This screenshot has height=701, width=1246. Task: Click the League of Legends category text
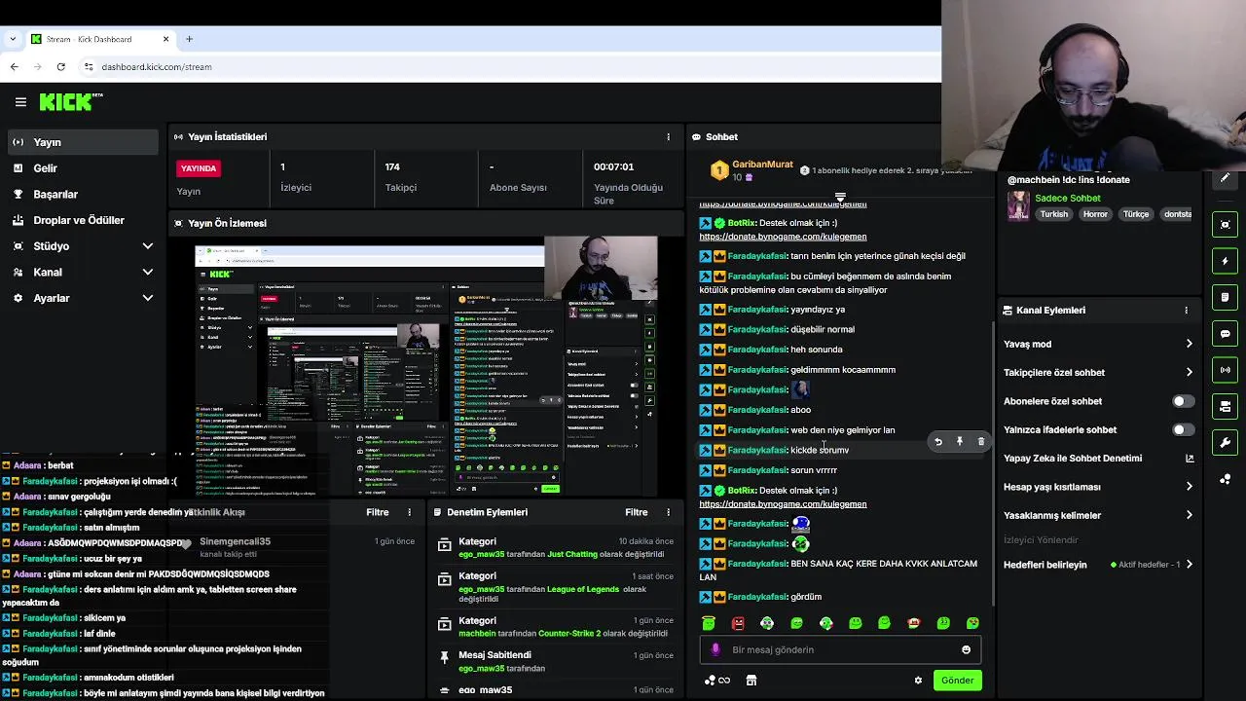click(x=582, y=590)
